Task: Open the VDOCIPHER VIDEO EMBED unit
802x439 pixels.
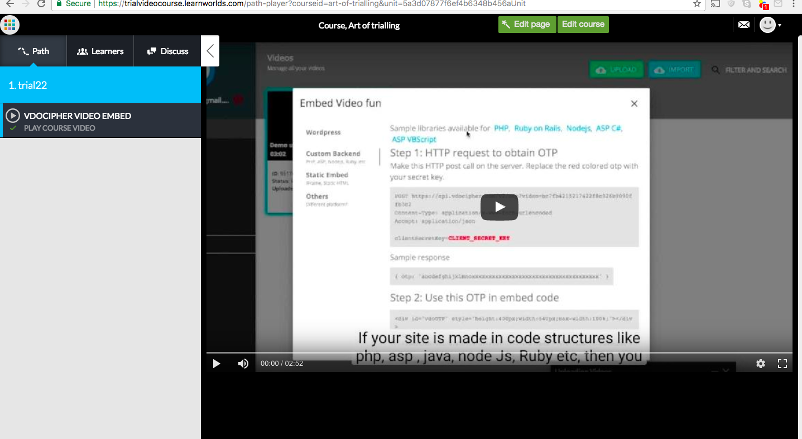Action: (100, 121)
